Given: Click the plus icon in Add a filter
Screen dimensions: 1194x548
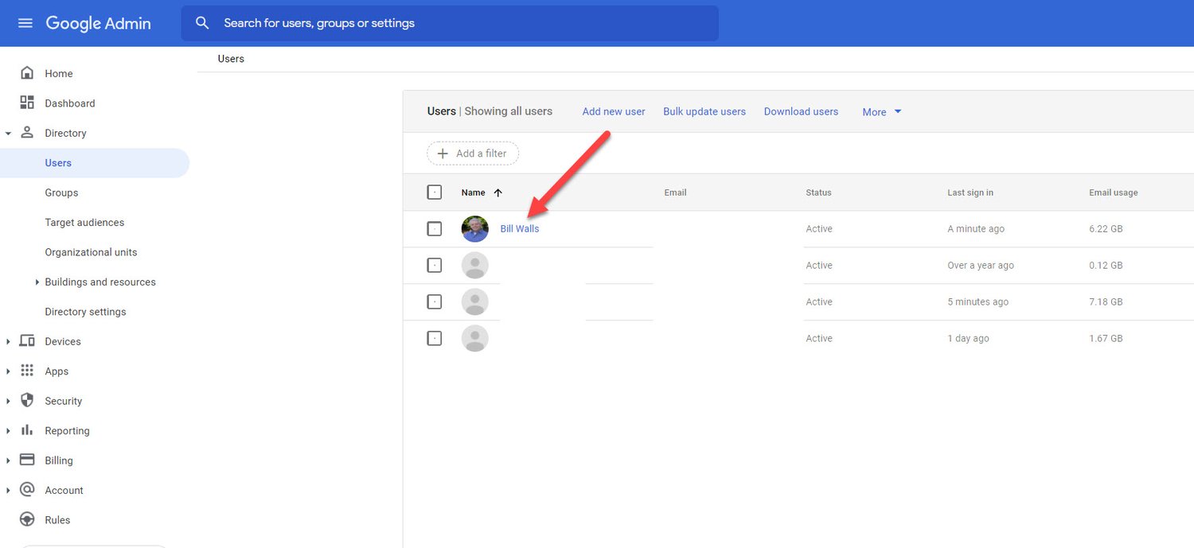Looking at the screenshot, I should (x=443, y=154).
